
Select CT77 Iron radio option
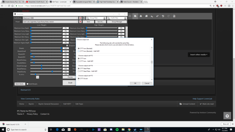79,59
